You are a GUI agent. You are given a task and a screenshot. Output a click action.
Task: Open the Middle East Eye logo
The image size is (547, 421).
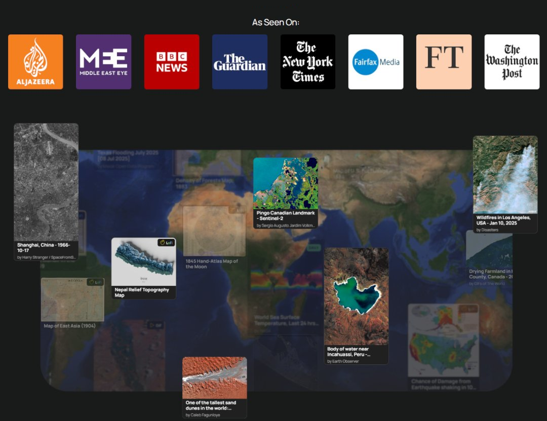[104, 62]
